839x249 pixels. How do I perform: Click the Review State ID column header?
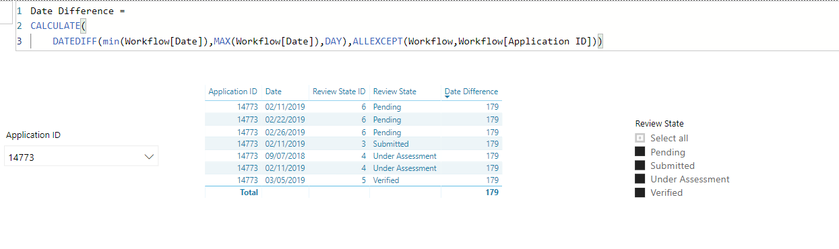pyautogui.click(x=339, y=92)
